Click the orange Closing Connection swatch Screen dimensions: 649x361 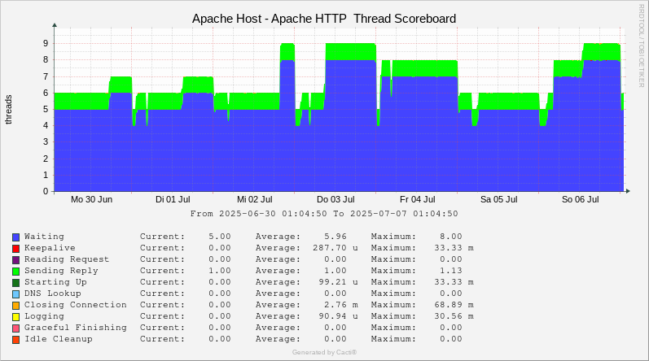[x=15, y=305]
